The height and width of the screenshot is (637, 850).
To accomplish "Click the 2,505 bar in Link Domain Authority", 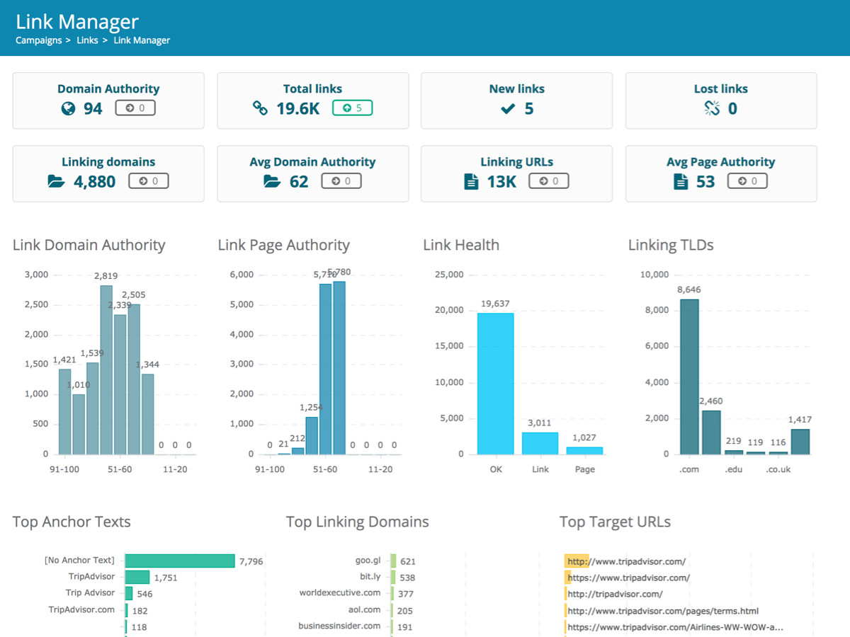I will point(134,379).
